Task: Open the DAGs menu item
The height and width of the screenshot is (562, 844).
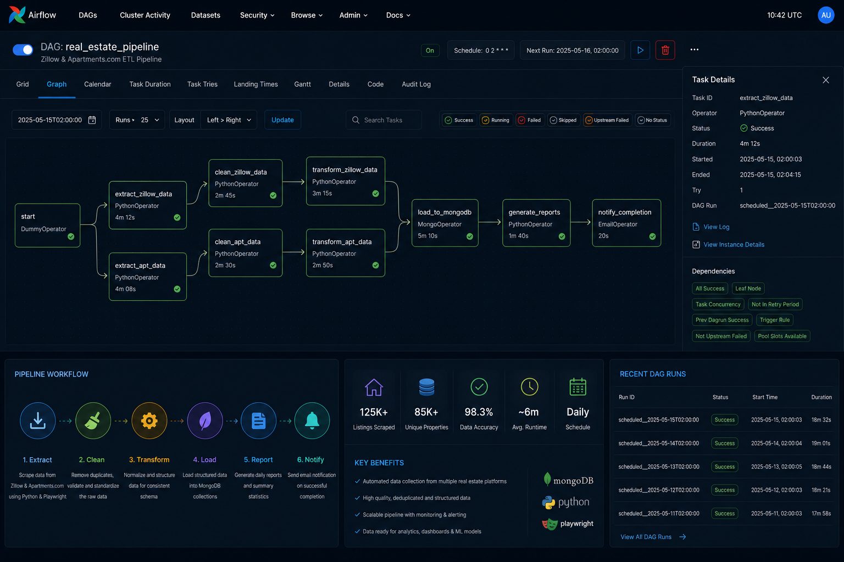Action: tap(88, 15)
